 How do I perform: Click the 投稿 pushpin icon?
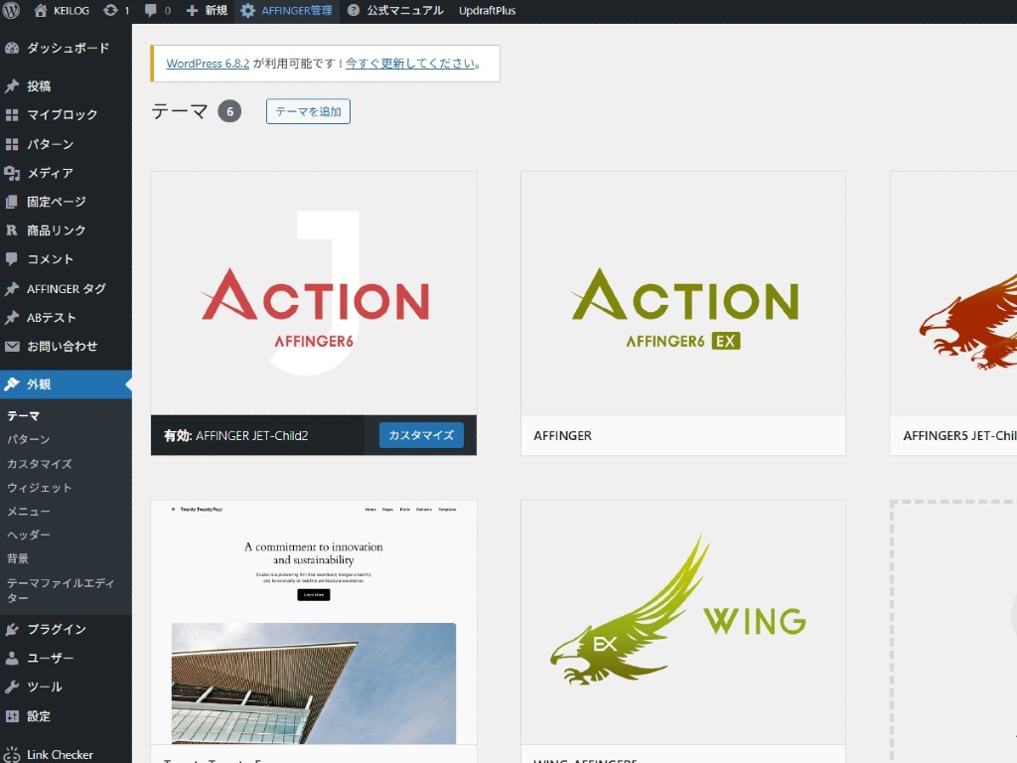coord(12,86)
